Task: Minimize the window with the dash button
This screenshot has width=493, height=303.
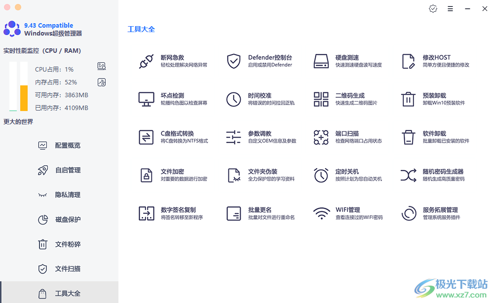Action: pyautogui.click(x=467, y=9)
